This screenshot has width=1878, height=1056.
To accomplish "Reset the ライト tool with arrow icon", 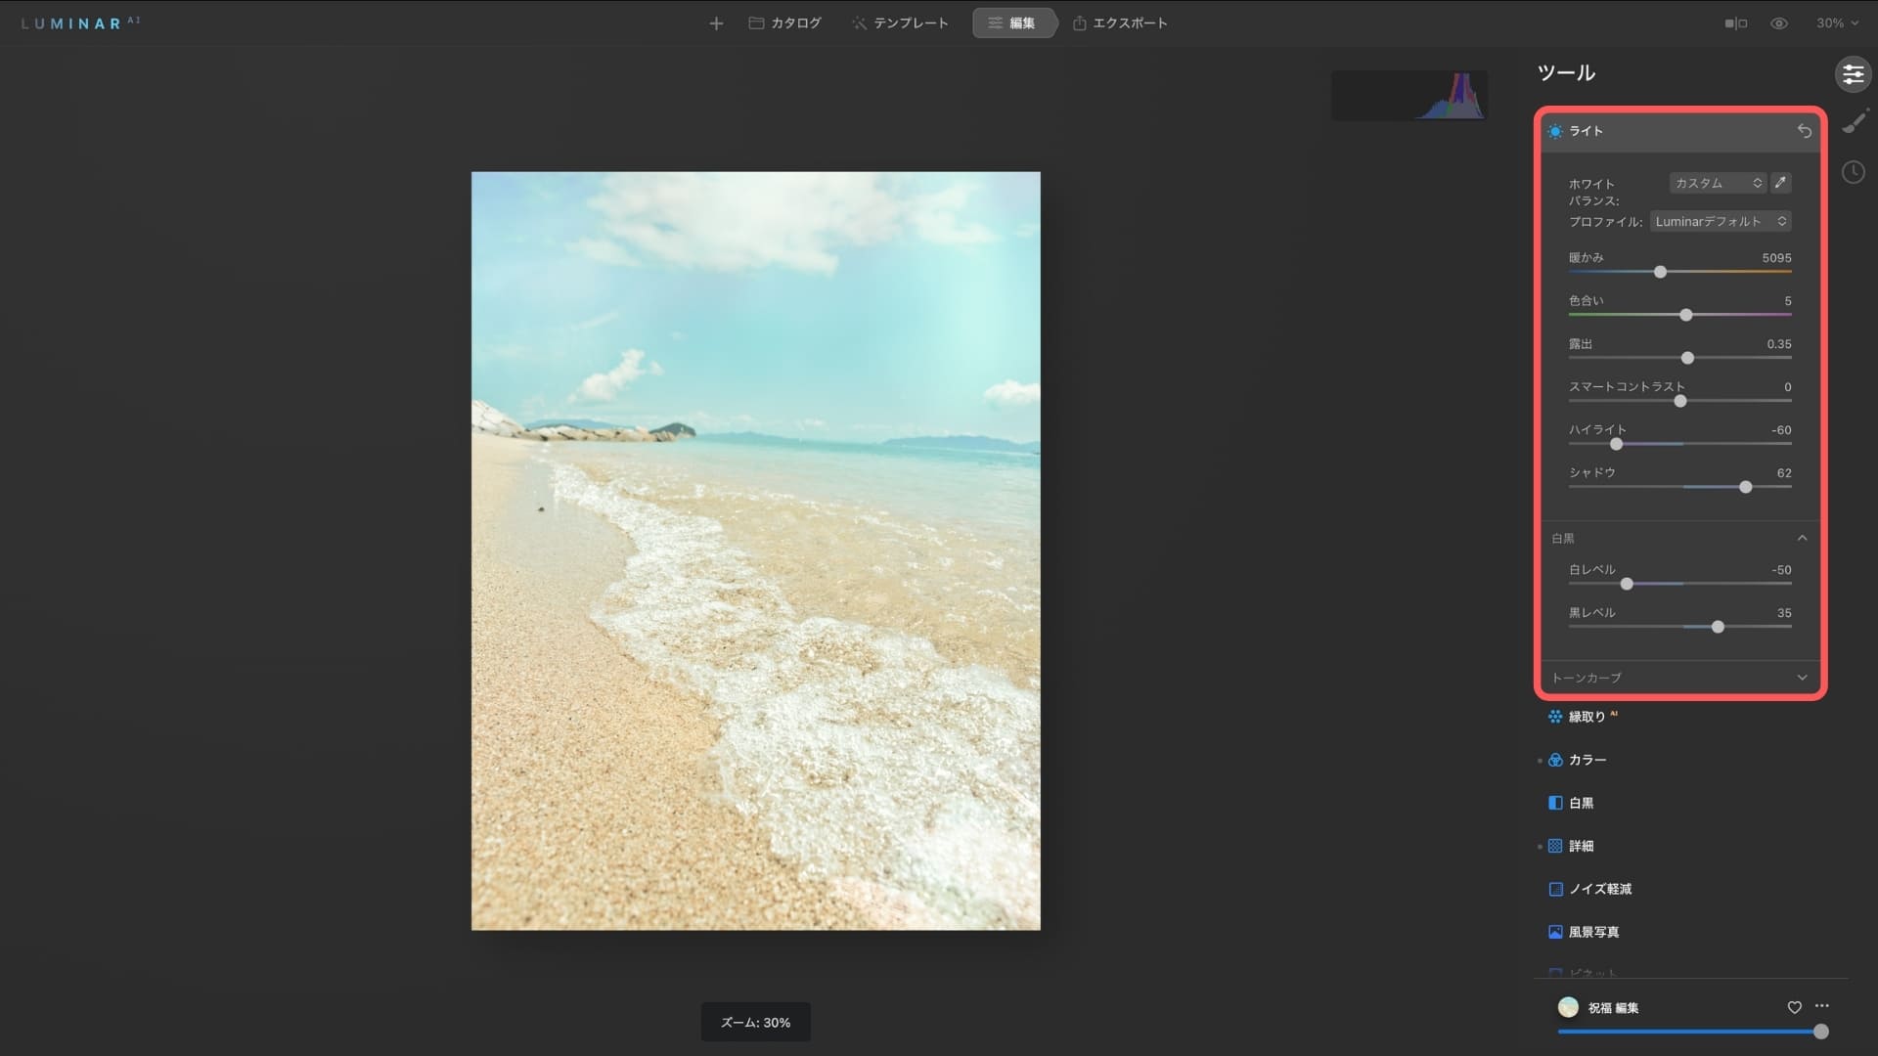I will pos(1805,131).
